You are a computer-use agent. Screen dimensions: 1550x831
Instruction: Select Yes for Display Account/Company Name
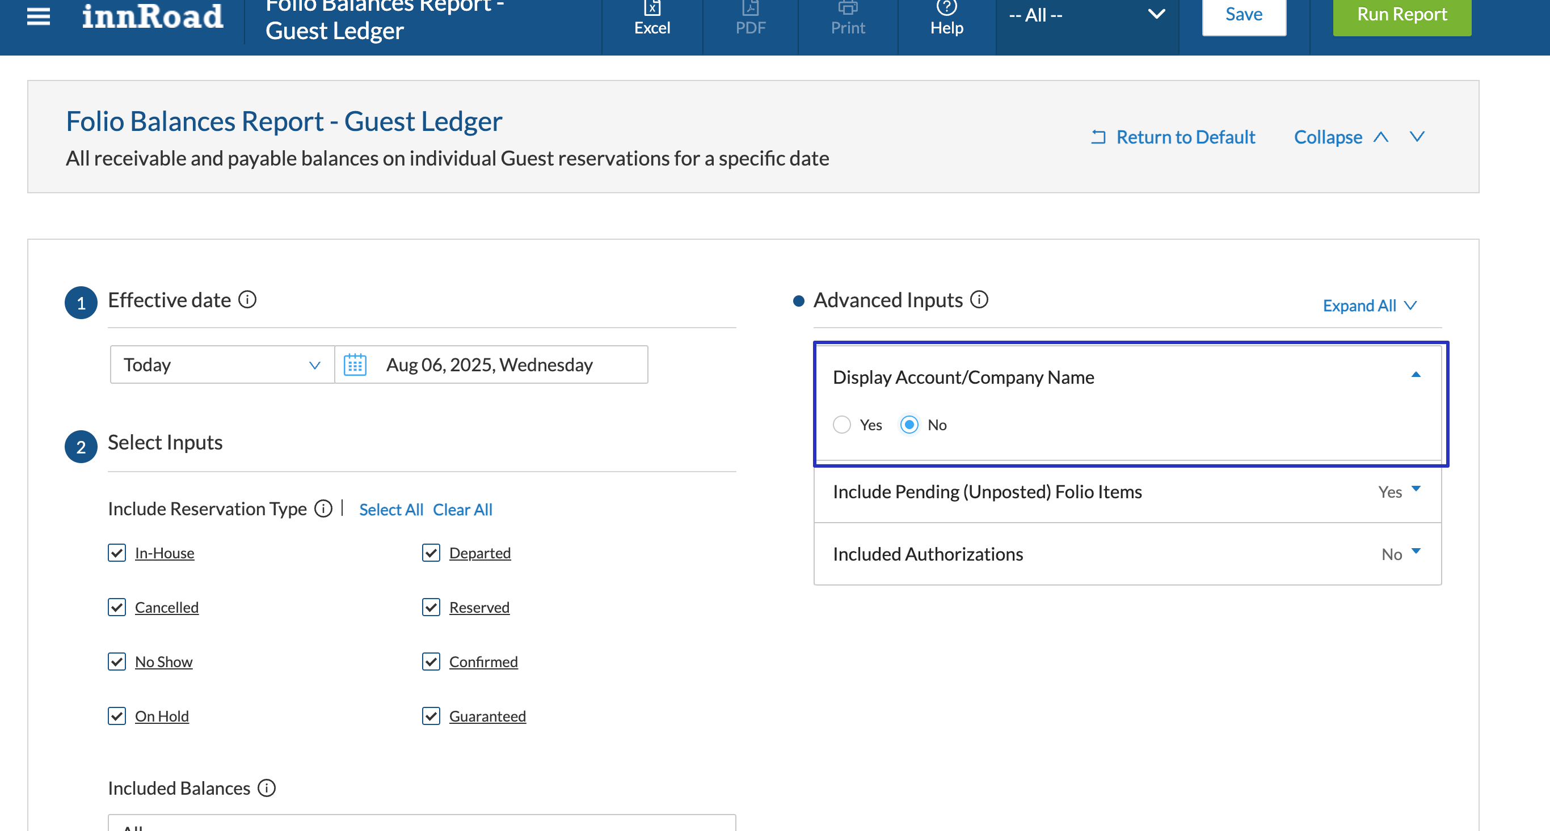pyautogui.click(x=842, y=425)
